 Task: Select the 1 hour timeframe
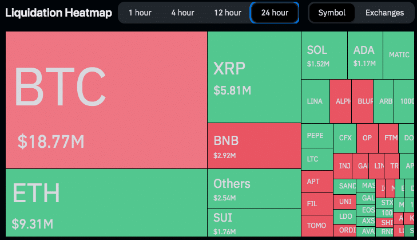140,13
